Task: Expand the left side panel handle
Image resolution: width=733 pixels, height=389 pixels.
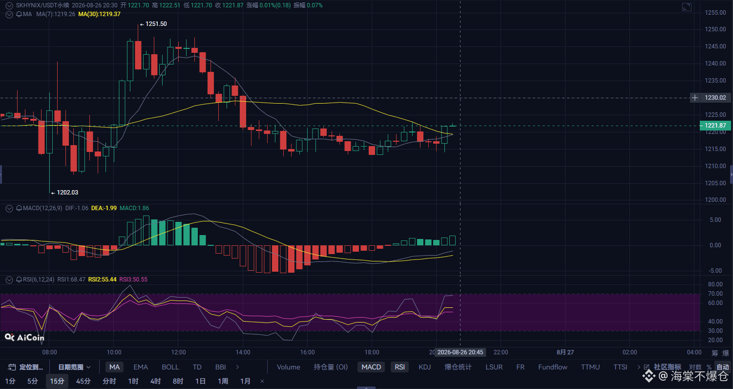Action: click(1, 174)
